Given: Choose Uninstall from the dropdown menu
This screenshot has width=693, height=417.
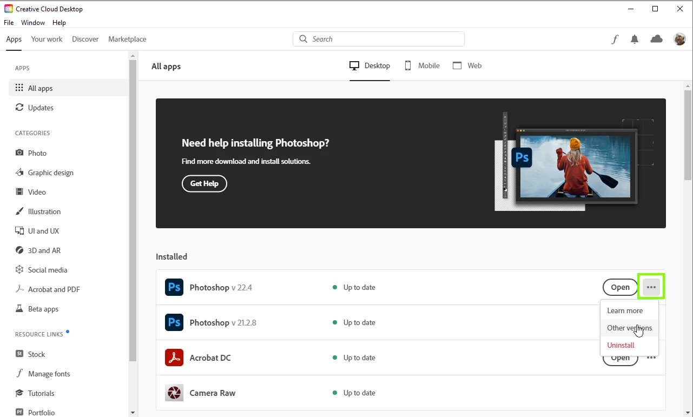Looking at the screenshot, I should pyautogui.click(x=629, y=345).
